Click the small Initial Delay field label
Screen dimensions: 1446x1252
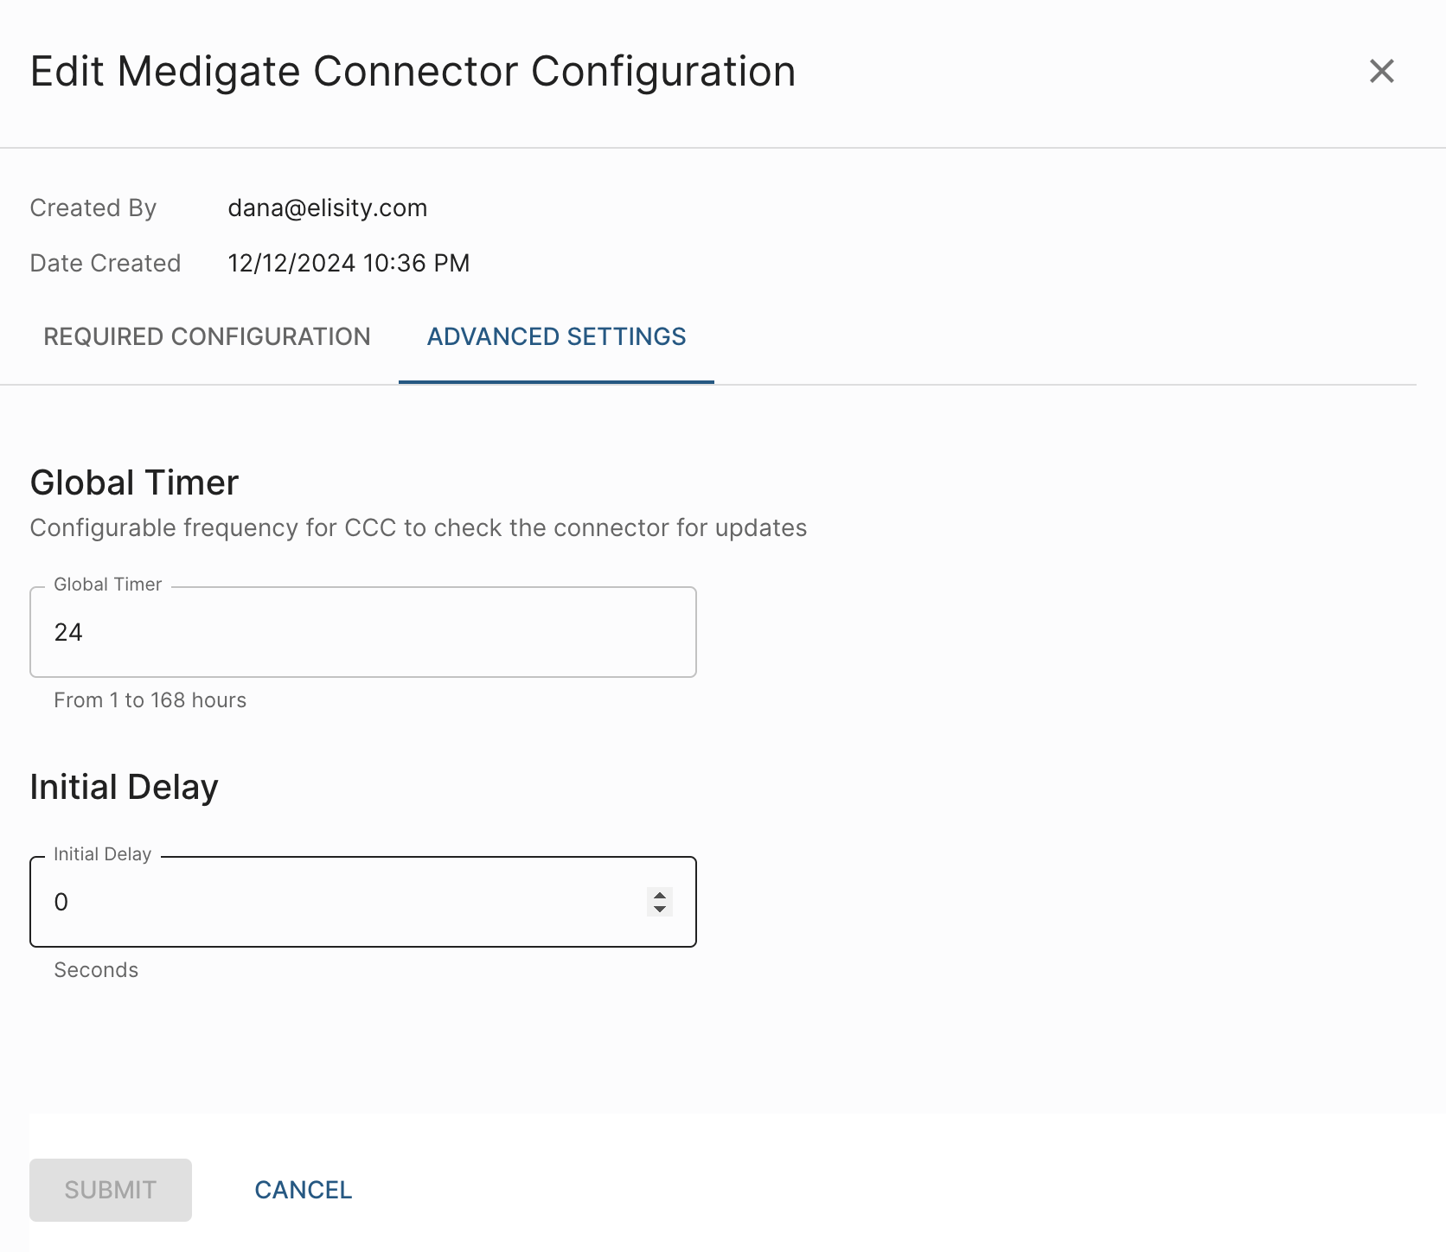click(102, 854)
